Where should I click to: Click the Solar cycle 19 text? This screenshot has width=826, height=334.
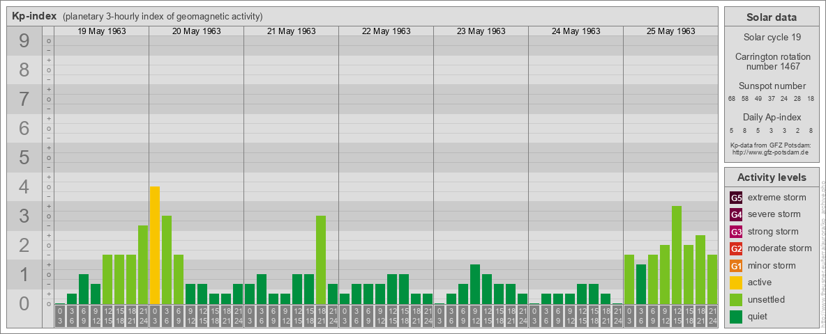(x=772, y=38)
